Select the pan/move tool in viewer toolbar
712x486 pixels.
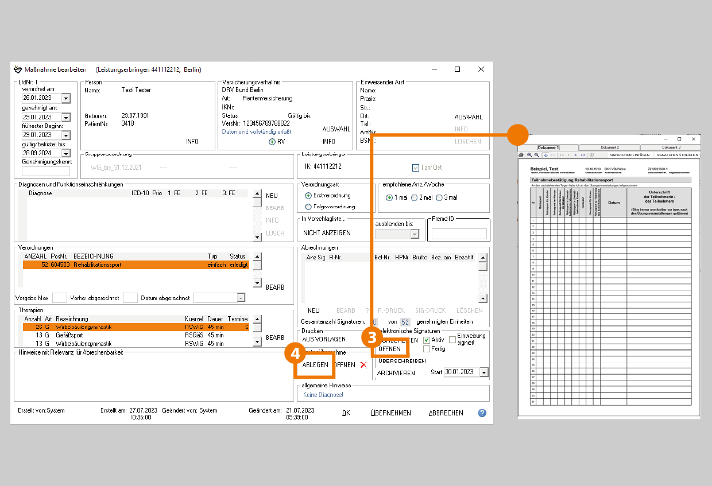[x=545, y=155]
